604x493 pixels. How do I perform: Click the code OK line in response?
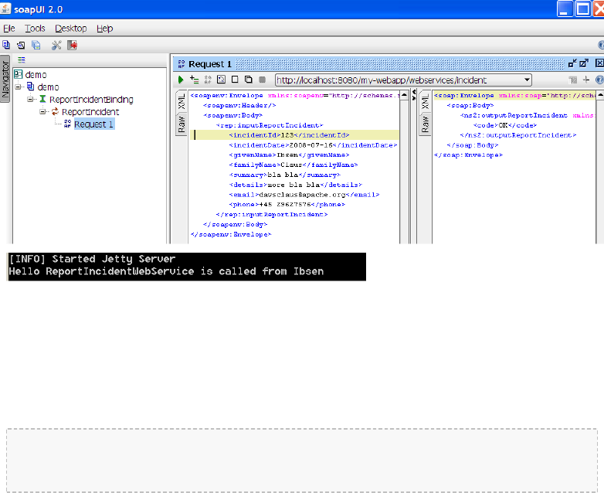504,125
